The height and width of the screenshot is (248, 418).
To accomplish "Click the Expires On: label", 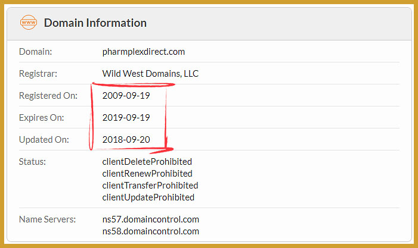I will pos(42,118).
